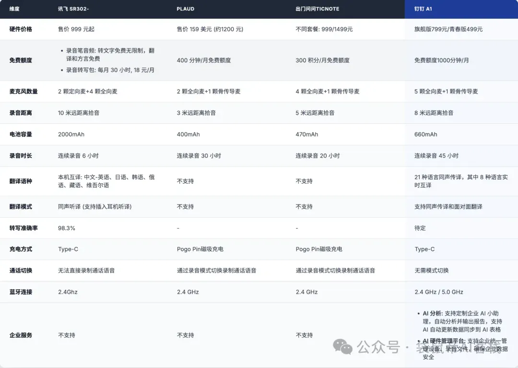Select the 翻译语种 row label
The height and width of the screenshot is (368, 518).
(x=21, y=181)
